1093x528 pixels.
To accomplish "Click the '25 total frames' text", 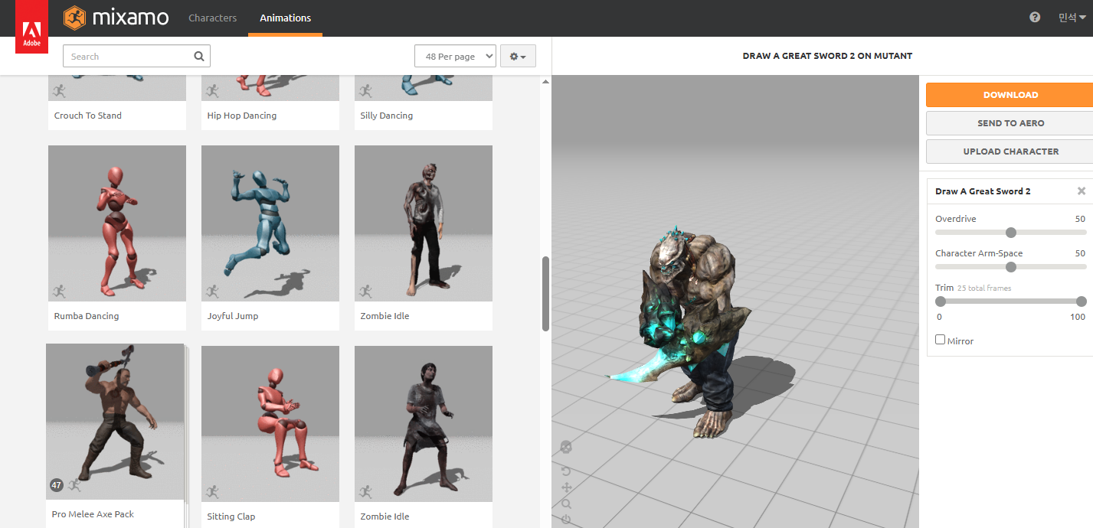I will 984,288.
